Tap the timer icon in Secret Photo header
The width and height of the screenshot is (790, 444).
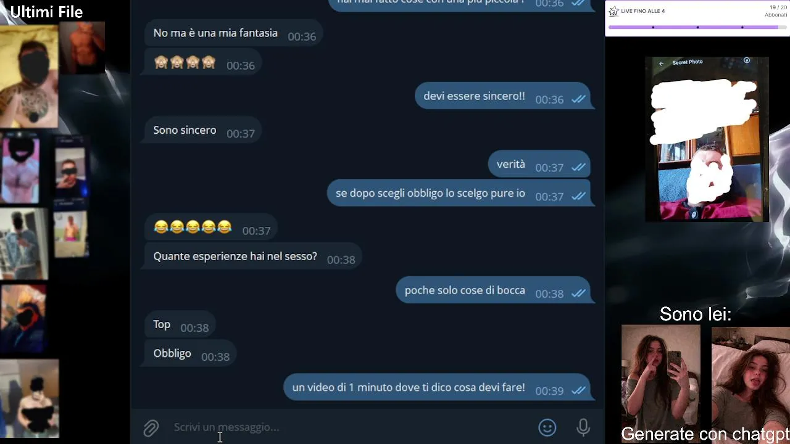click(x=747, y=60)
